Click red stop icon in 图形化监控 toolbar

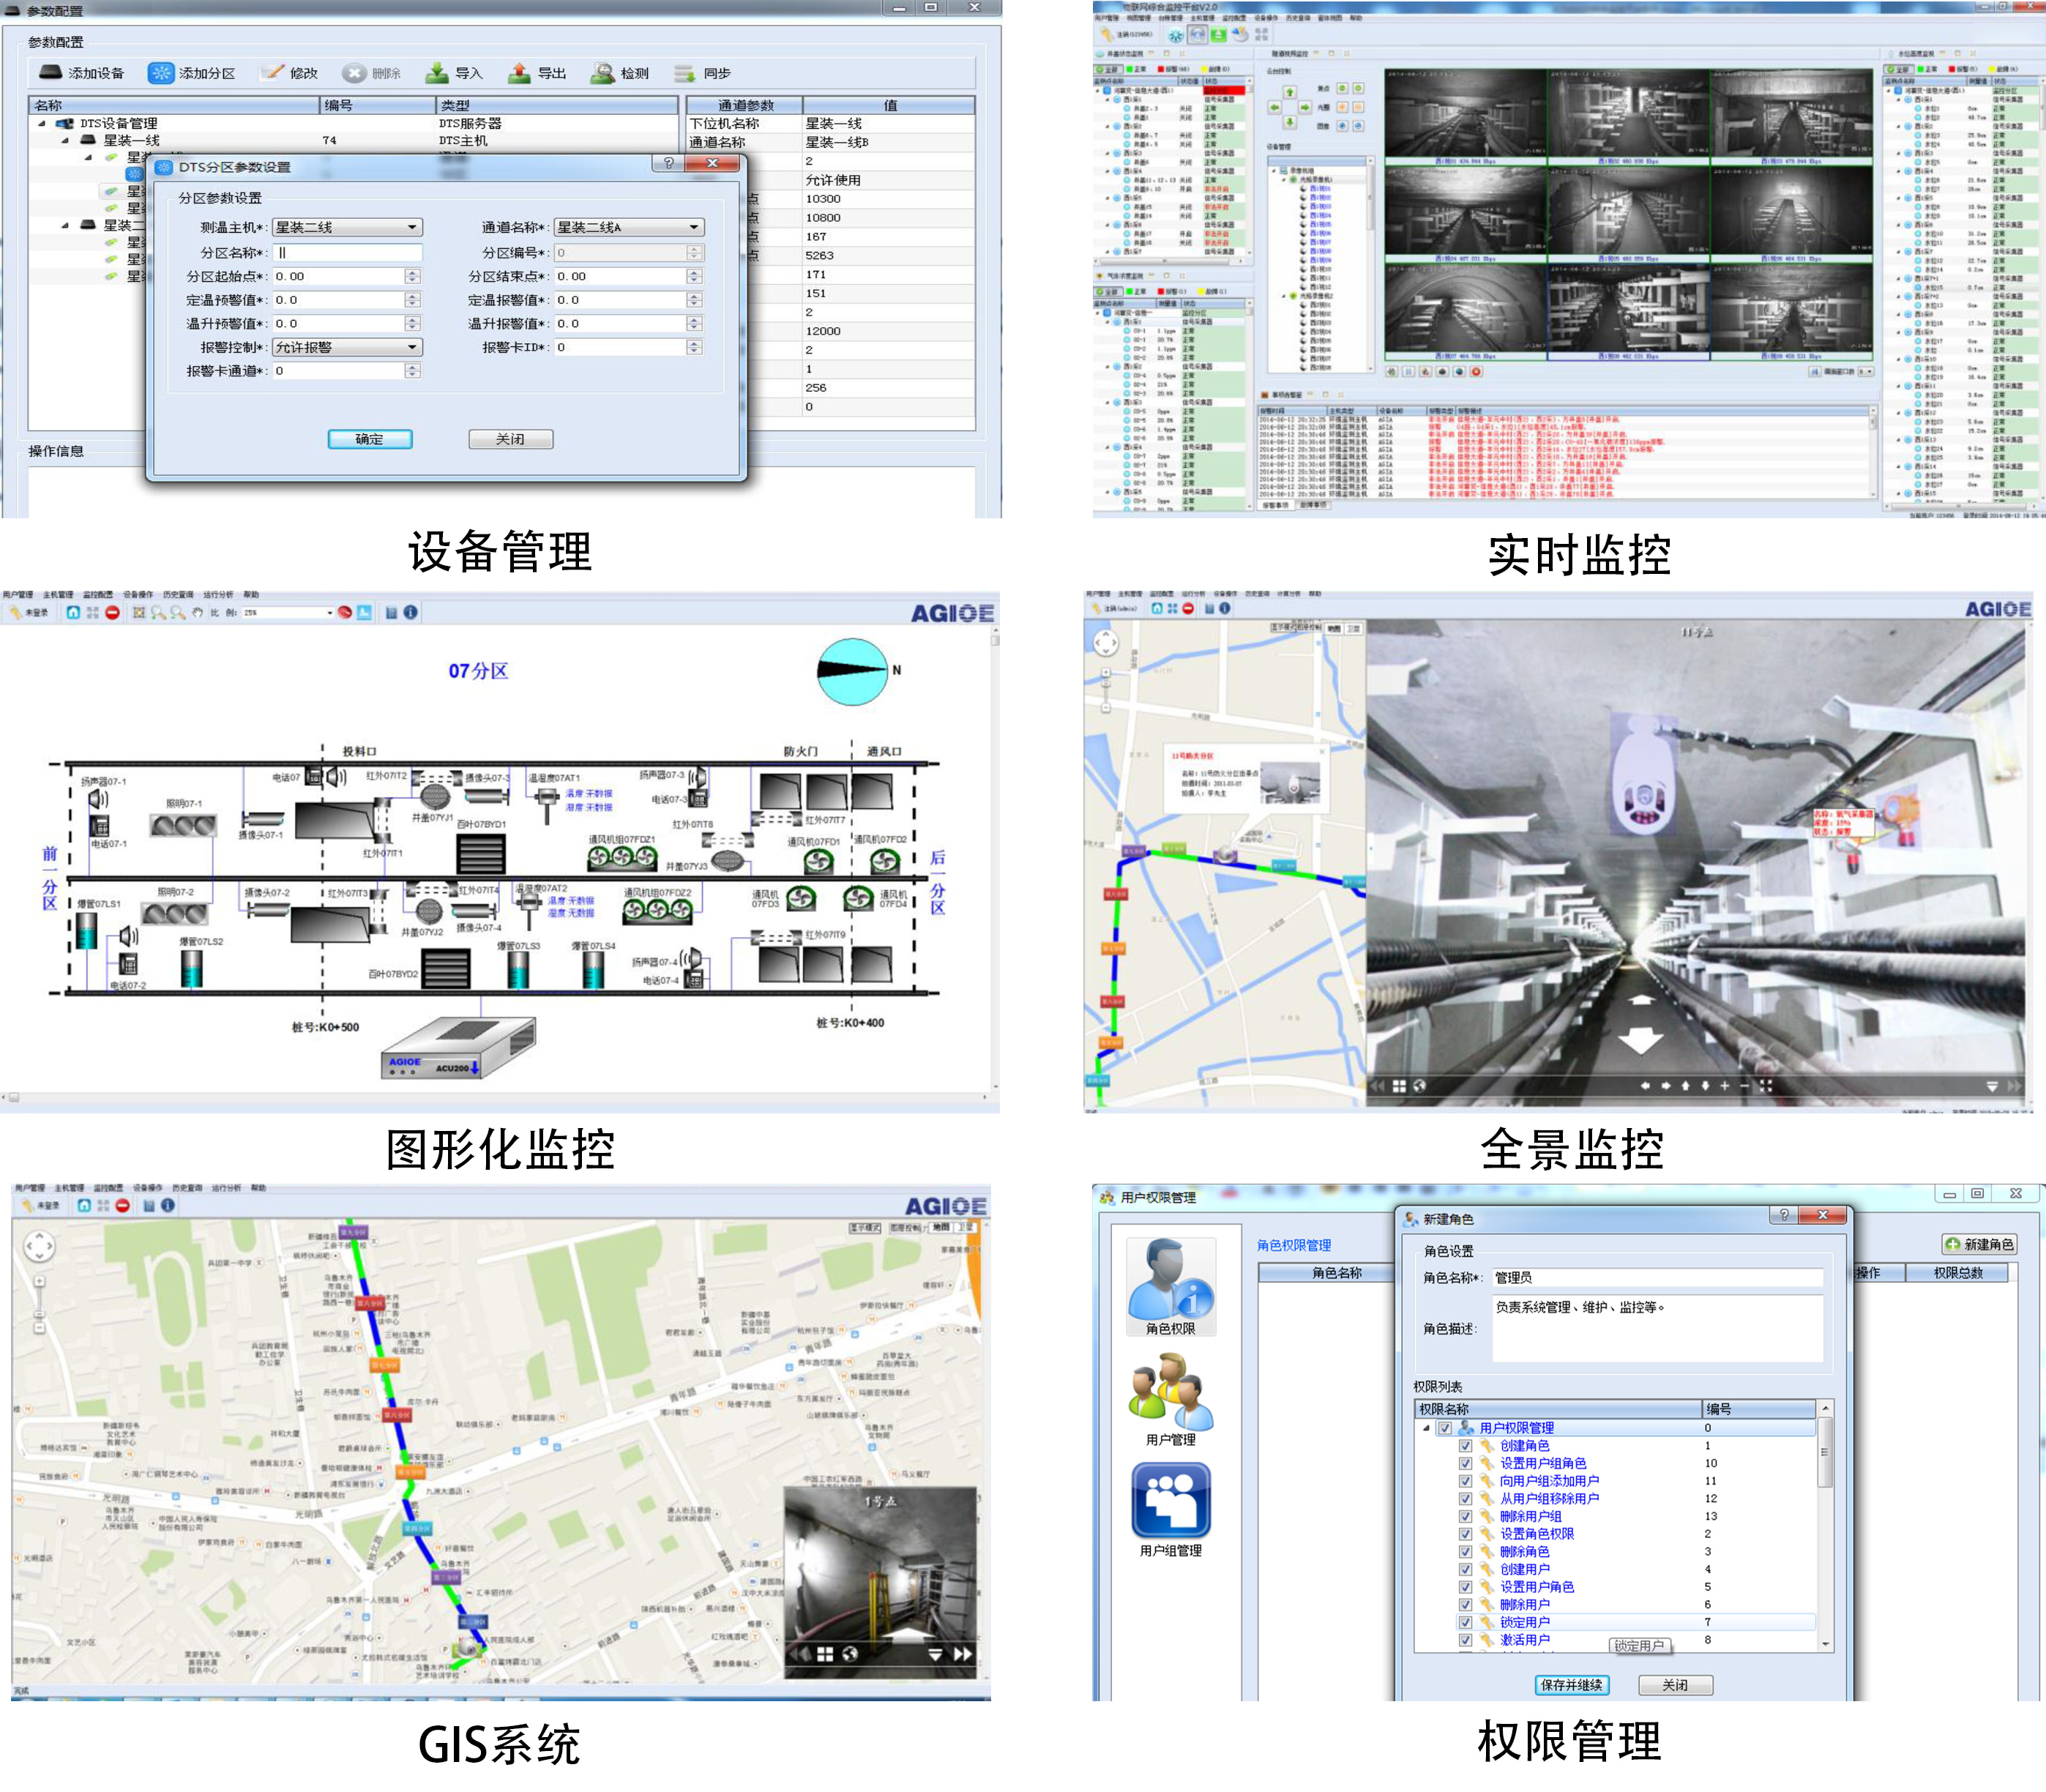tap(112, 612)
